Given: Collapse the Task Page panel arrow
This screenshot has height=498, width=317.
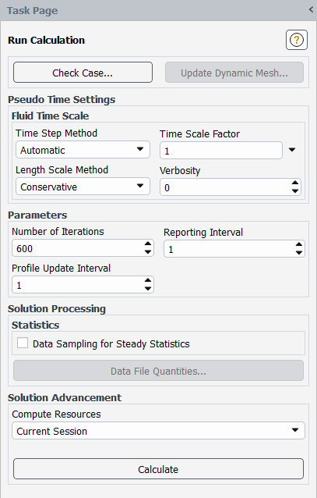Looking at the screenshot, I should point(311,9).
